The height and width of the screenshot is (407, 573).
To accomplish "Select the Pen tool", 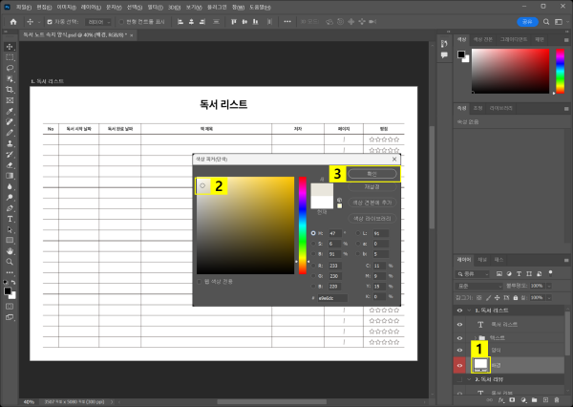I will point(10,208).
